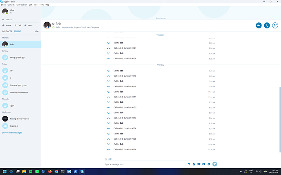Open the Contacts menu
Image resolution: width=281 pixels, height=175 pixels.
pos(11,5)
